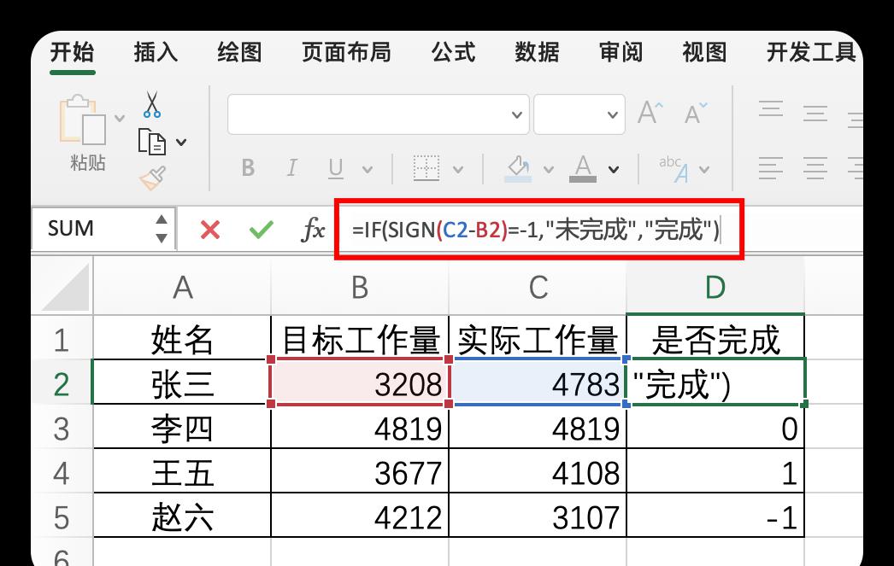Image resolution: width=894 pixels, height=566 pixels.
Task: Toggle Italic formatting
Action: coord(291,168)
